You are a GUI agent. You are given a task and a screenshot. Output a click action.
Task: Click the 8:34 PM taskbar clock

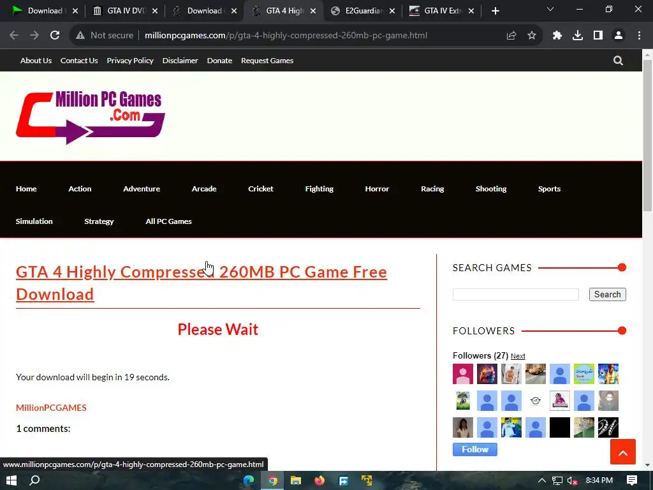click(599, 480)
